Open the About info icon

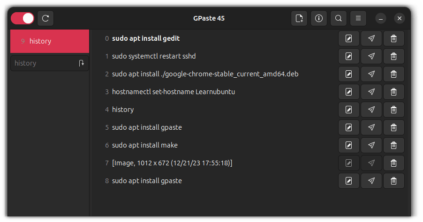pyautogui.click(x=319, y=18)
